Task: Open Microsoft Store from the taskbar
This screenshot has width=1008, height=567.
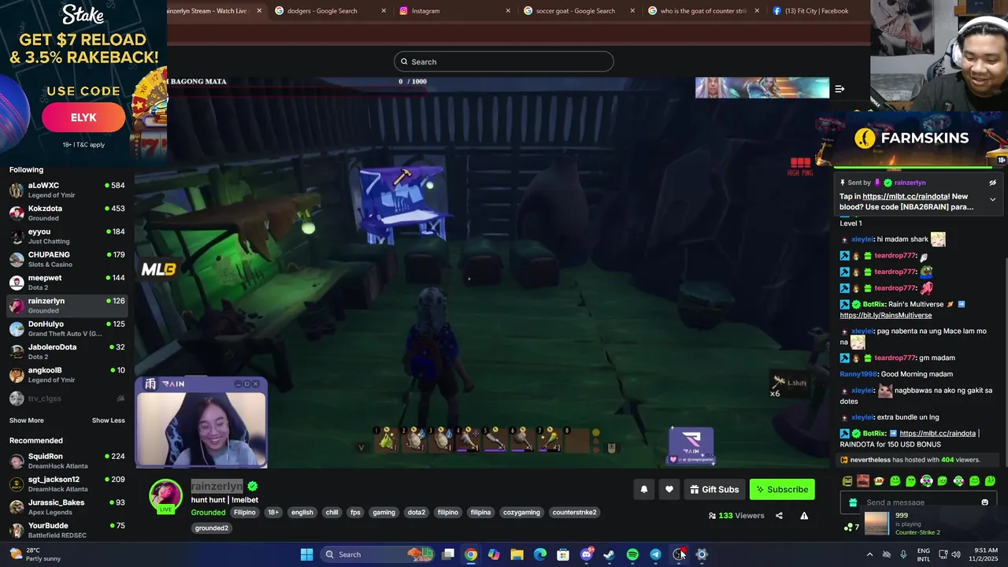Action: pos(563,554)
